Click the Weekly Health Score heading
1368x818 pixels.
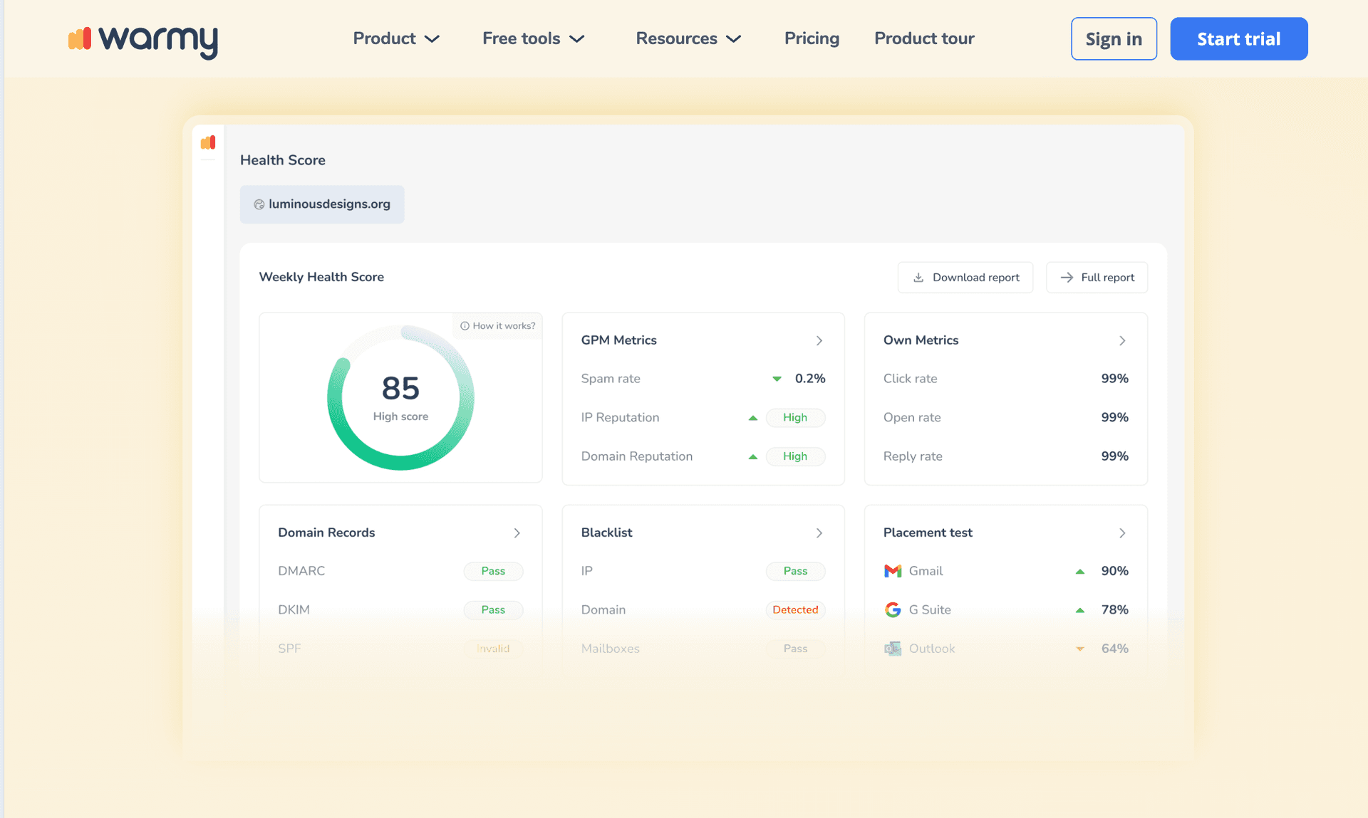(321, 278)
